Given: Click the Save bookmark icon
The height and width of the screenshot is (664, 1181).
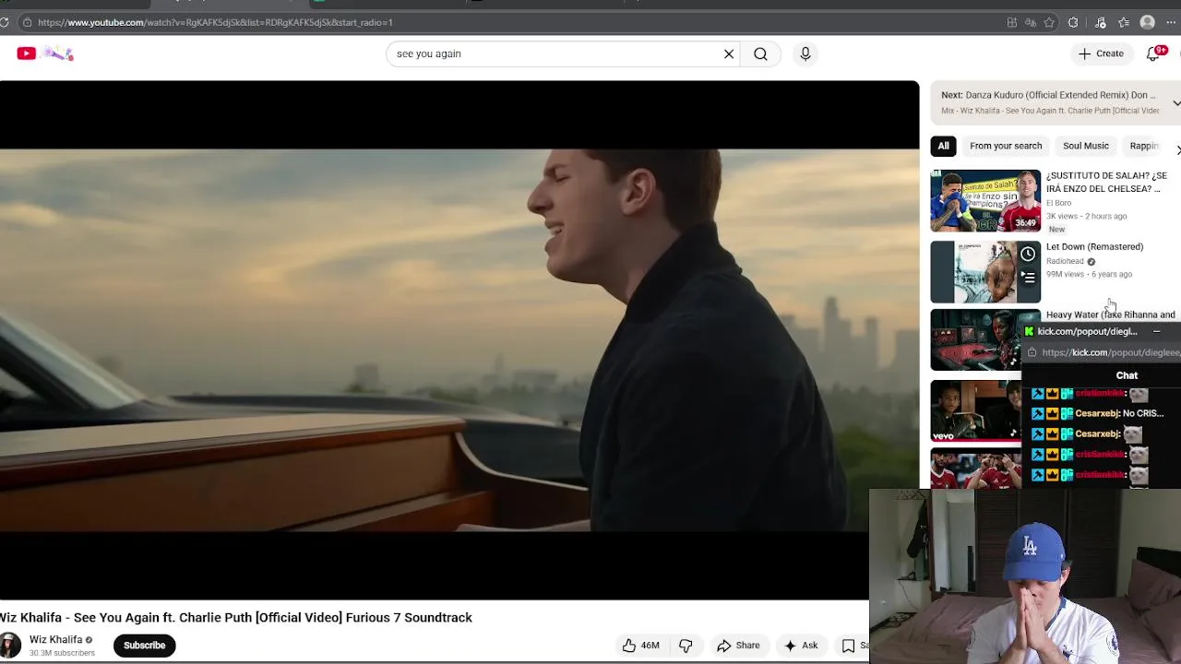Looking at the screenshot, I should pos(849,646).
